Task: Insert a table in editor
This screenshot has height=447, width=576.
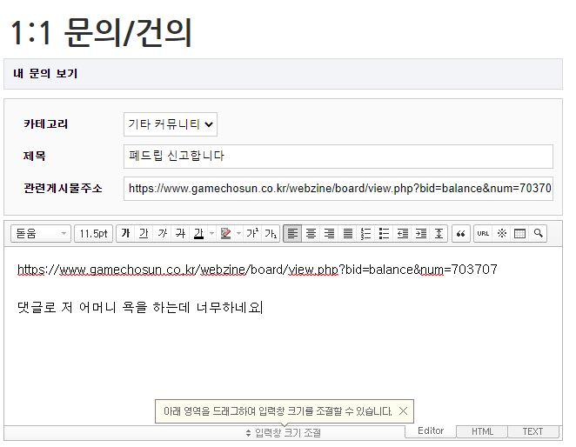Action: point(520,233)
